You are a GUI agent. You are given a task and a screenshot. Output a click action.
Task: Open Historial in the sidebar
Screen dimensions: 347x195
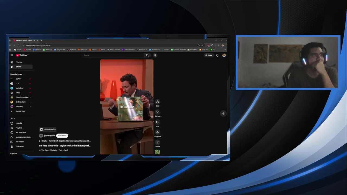pyautogui.click(x=21, y=123)
